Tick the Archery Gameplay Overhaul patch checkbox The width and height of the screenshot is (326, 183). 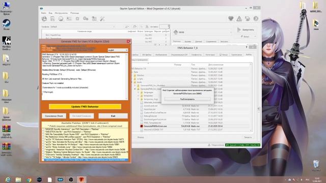click(x=43, y=155)
